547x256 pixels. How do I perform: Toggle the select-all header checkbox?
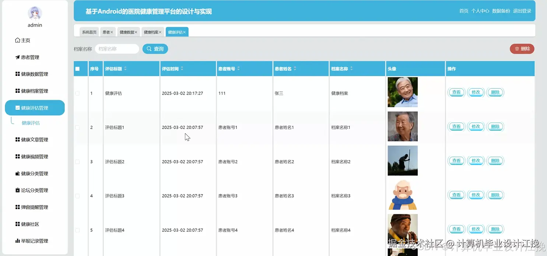click(x=77, y=69)
